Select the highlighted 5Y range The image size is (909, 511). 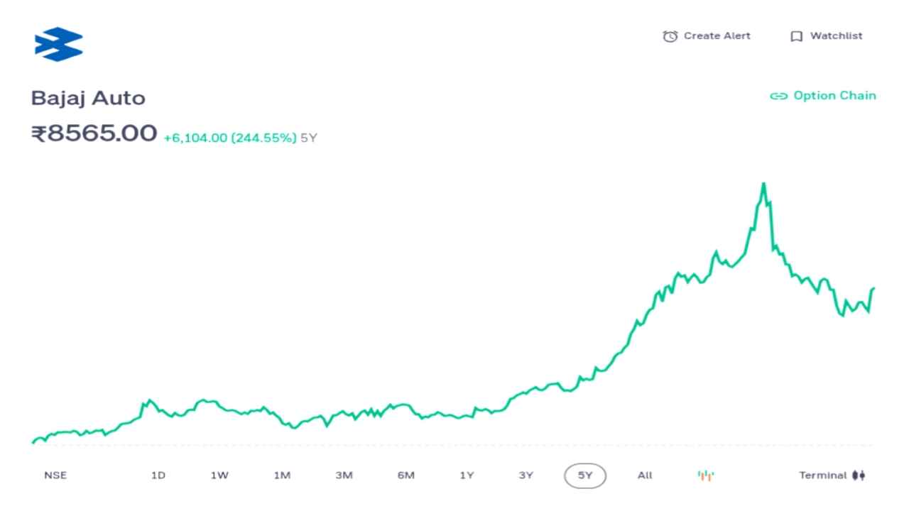tap(585, 476)
